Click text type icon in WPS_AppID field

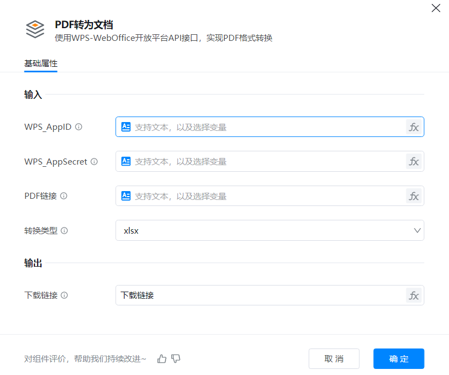(x=126, y=127)
